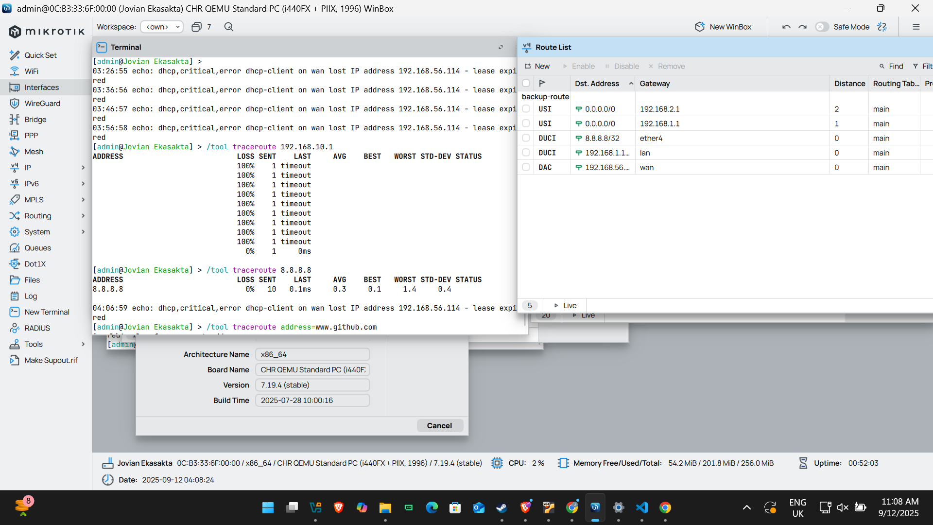Select checkbox for route via 192.168.2.1
This screenshot has height=525, width=933.
point(526,109)
